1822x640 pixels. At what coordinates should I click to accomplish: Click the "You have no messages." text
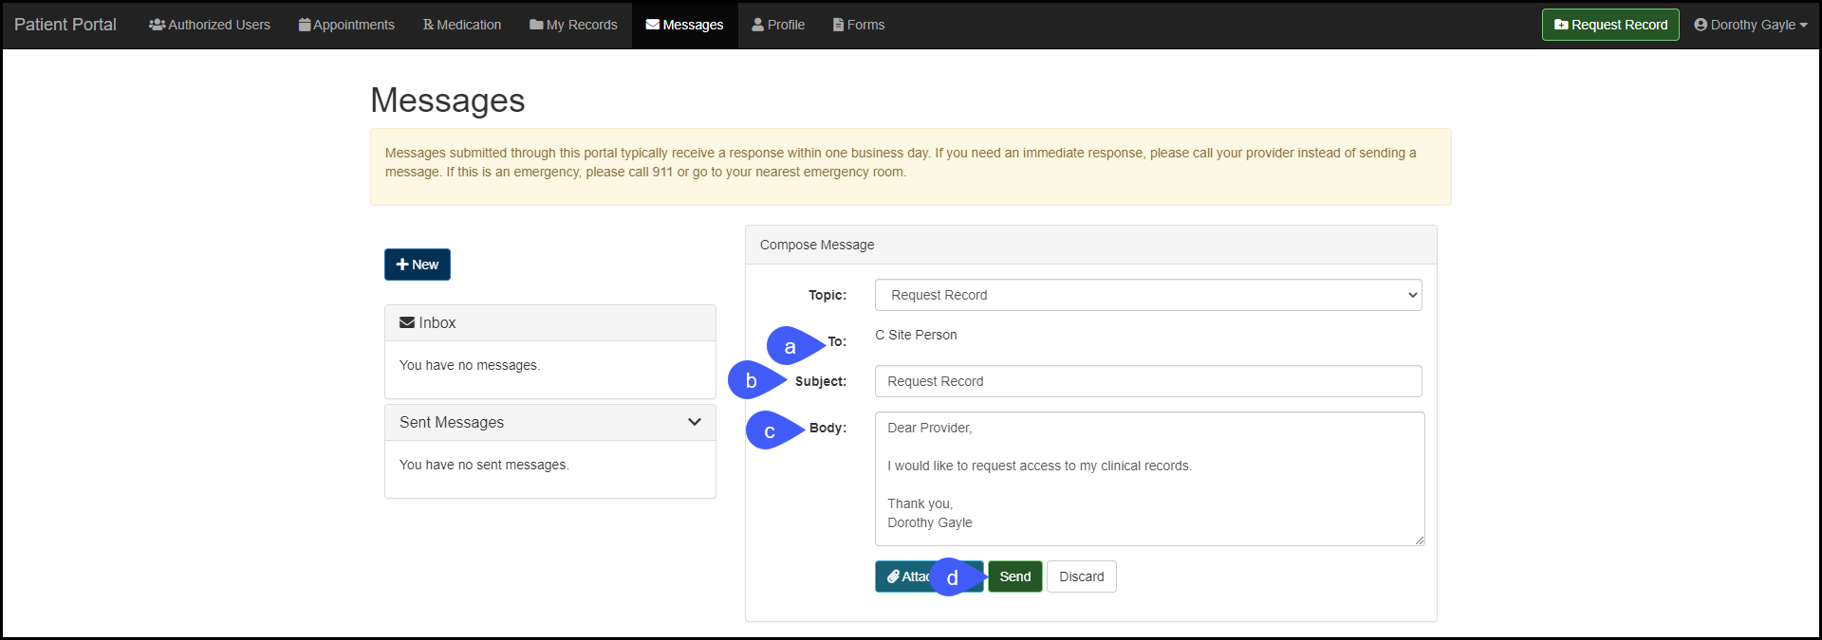(470, 365)
